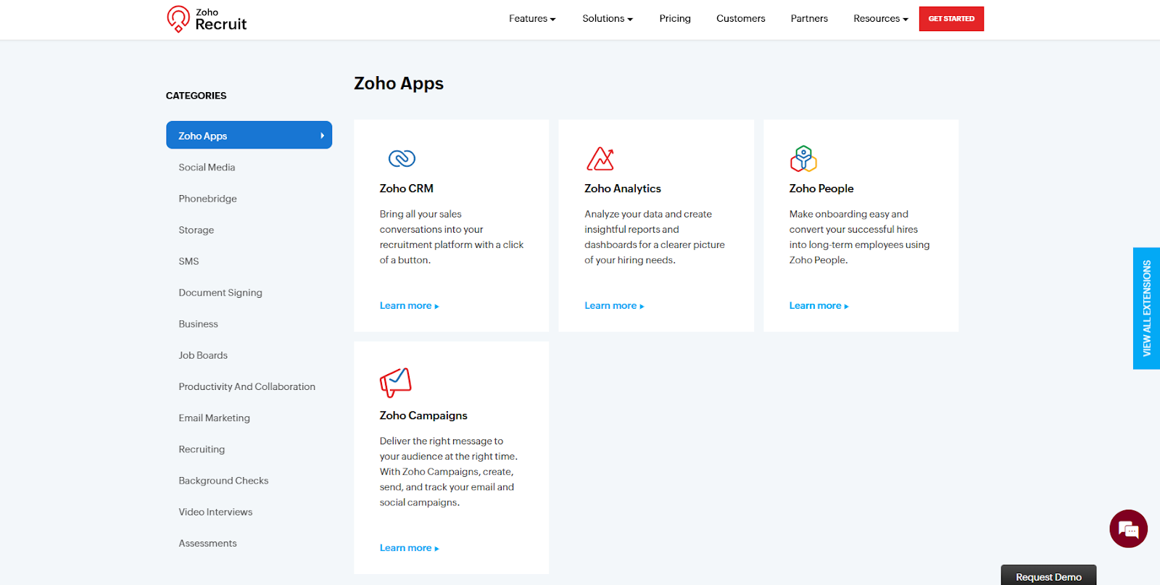Select the SMS category

(x=188, y=261)
